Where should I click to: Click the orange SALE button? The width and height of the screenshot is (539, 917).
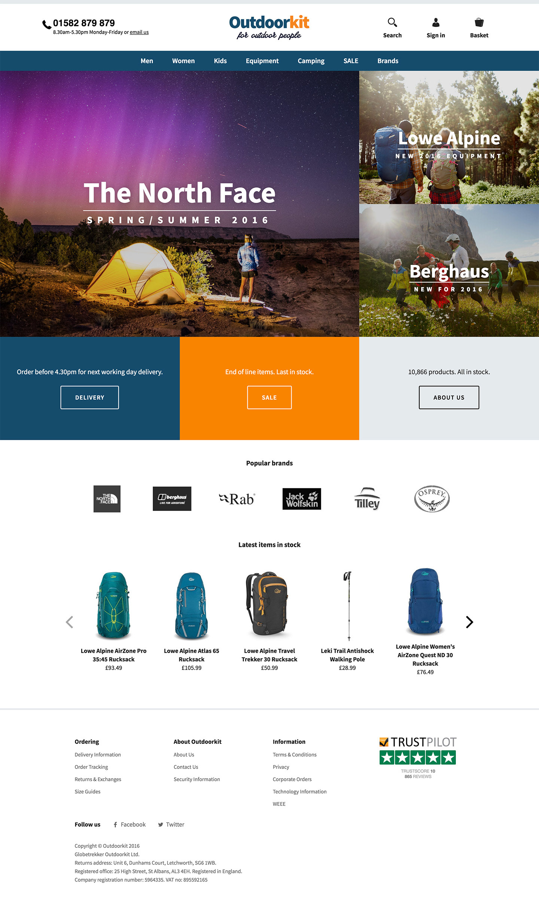[x=269, y=397]
